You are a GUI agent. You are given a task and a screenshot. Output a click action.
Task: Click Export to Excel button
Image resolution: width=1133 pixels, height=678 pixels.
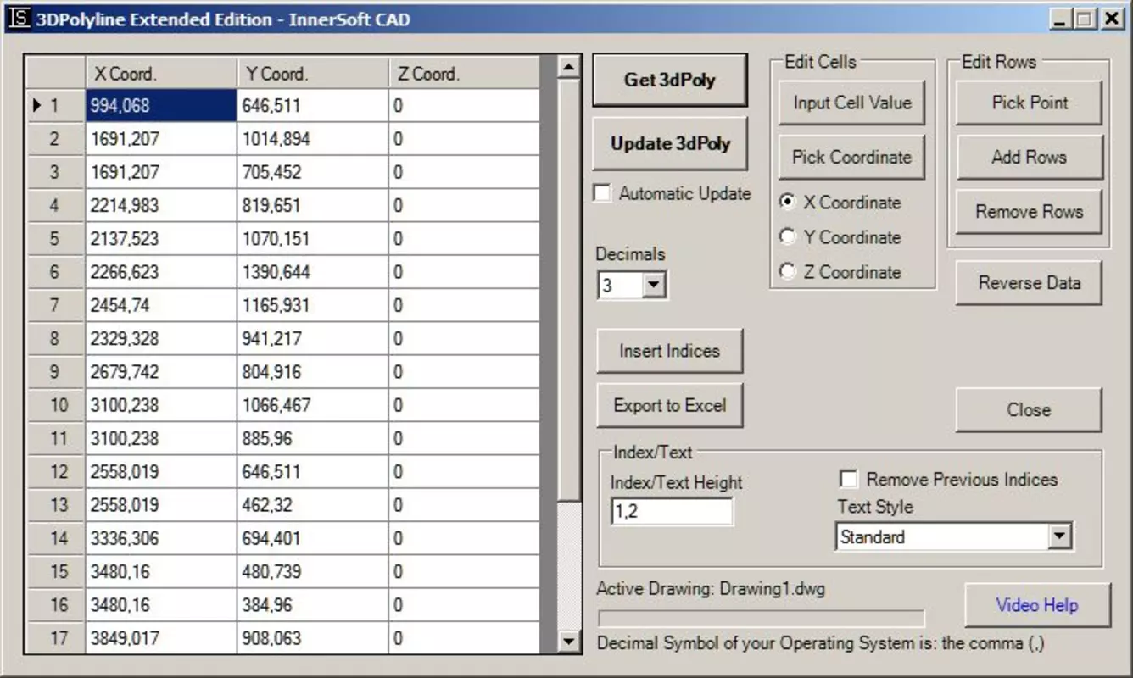669,405
